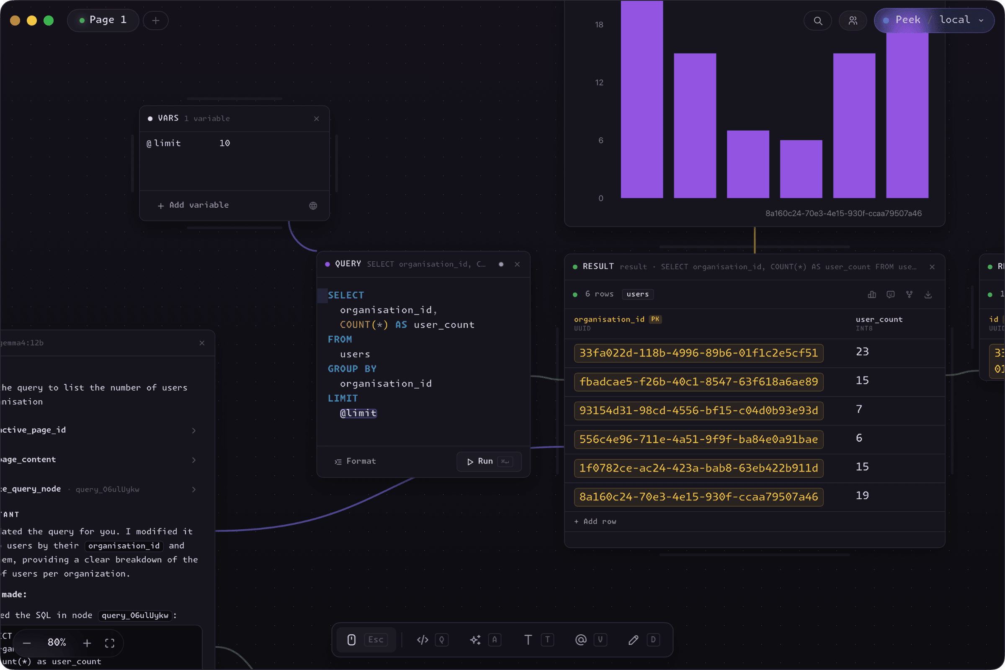Click Add row in the RESULT table
The image size is (1005, 670).
click(595, 522)
